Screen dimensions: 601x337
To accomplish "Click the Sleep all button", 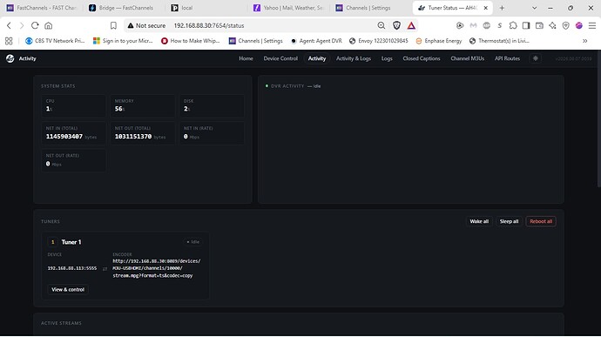I will click(509, 221).
